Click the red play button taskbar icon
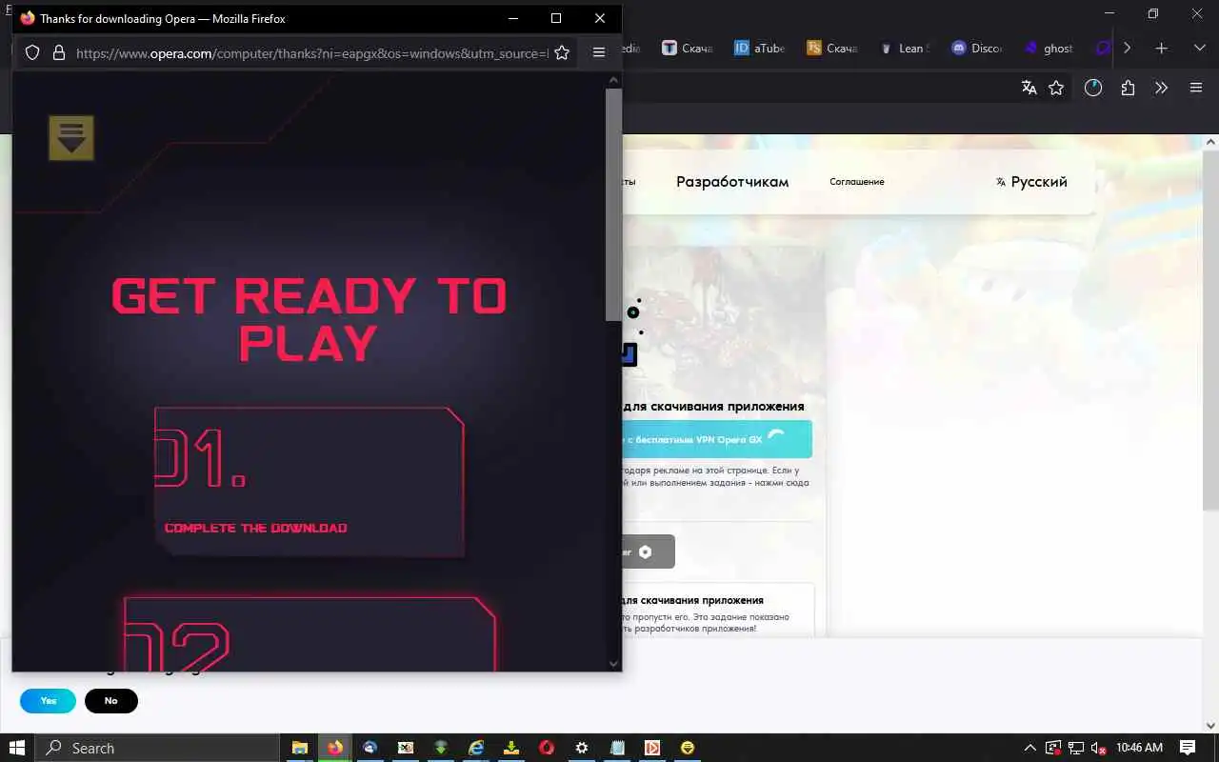 [x=652, y=748]
